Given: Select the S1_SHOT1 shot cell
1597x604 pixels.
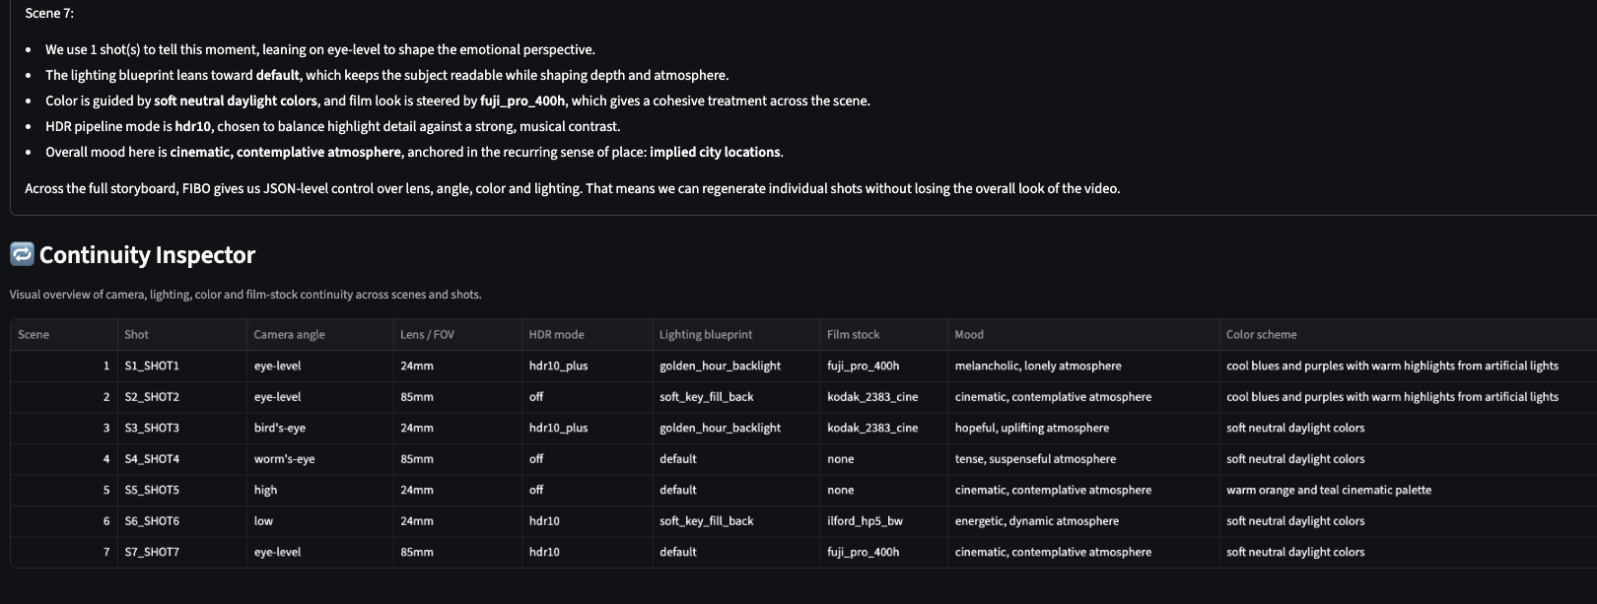Looking at the screenshot, I should 152,366.
